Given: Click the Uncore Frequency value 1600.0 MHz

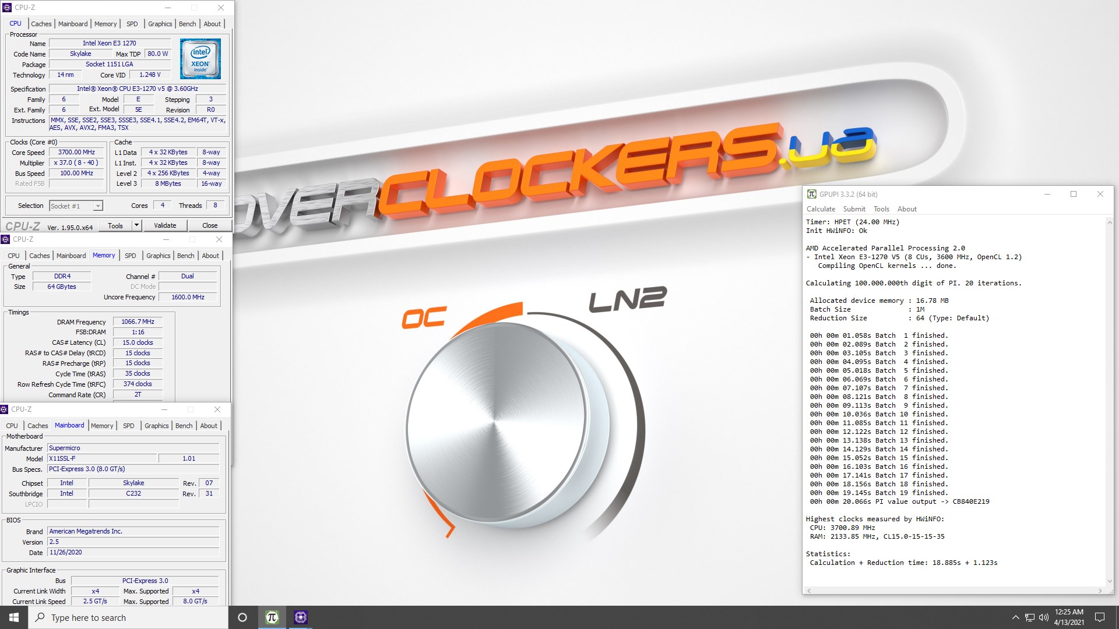Looking at the screenshot, I should [x=188, y=297].
